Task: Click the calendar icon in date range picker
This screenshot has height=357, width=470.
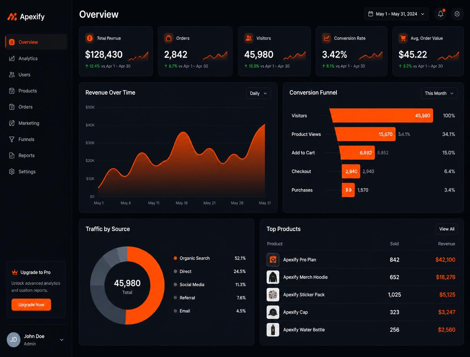Action: tap(371, 14)
